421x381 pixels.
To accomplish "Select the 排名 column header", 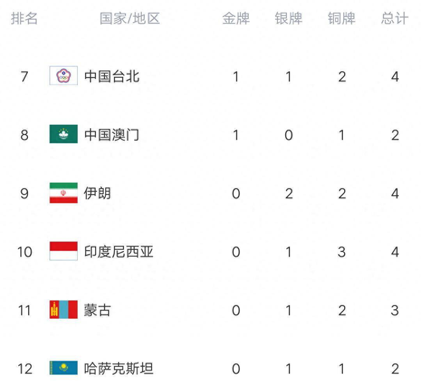I will (24, 18).
